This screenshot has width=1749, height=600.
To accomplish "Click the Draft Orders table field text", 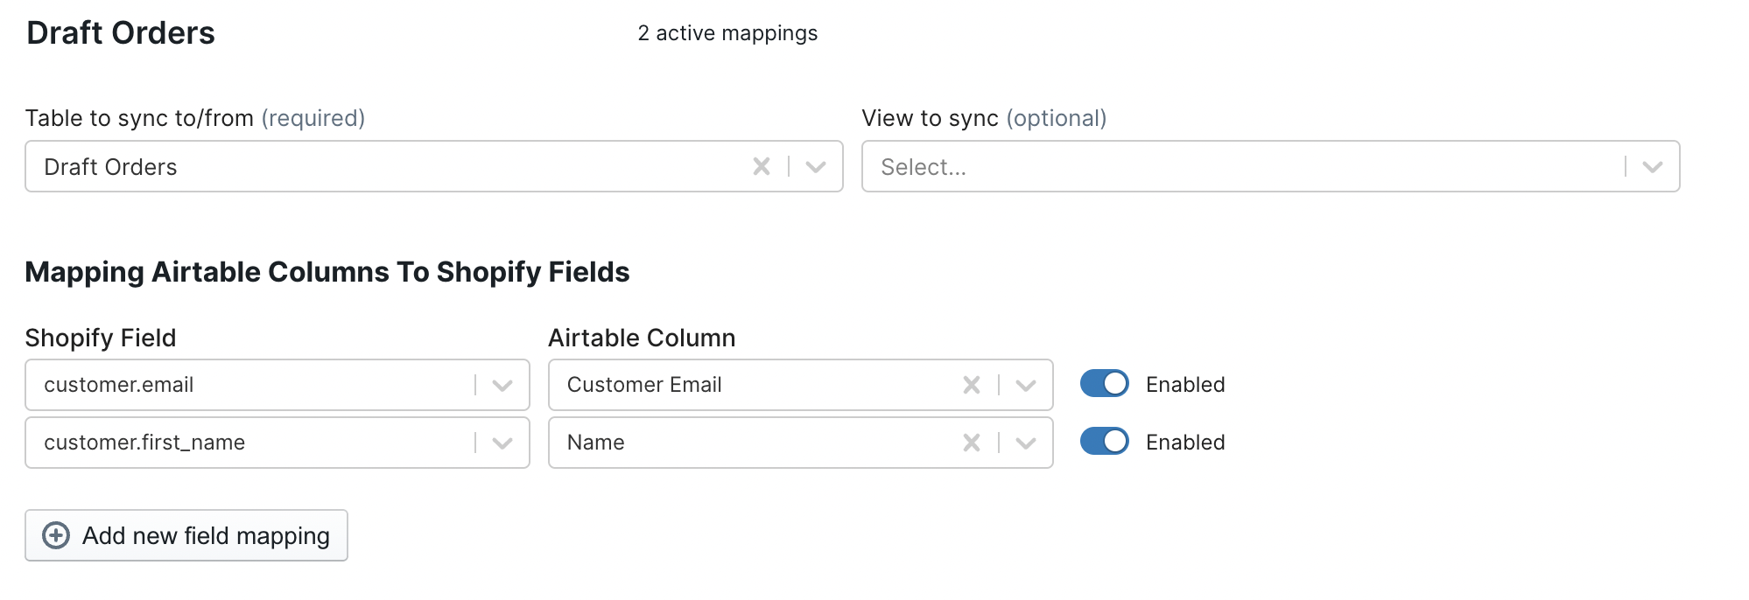I will [x=110, y=167].
